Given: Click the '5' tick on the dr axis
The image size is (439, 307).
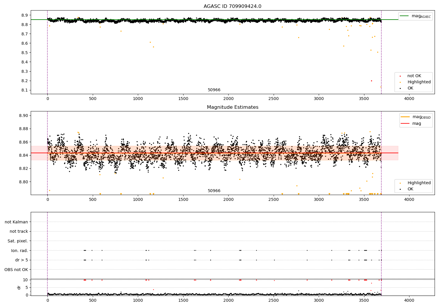Looking at the screenshot, I should 27,287.
